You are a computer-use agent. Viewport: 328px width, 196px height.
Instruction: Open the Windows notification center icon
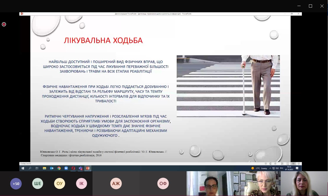click(297, 168)
